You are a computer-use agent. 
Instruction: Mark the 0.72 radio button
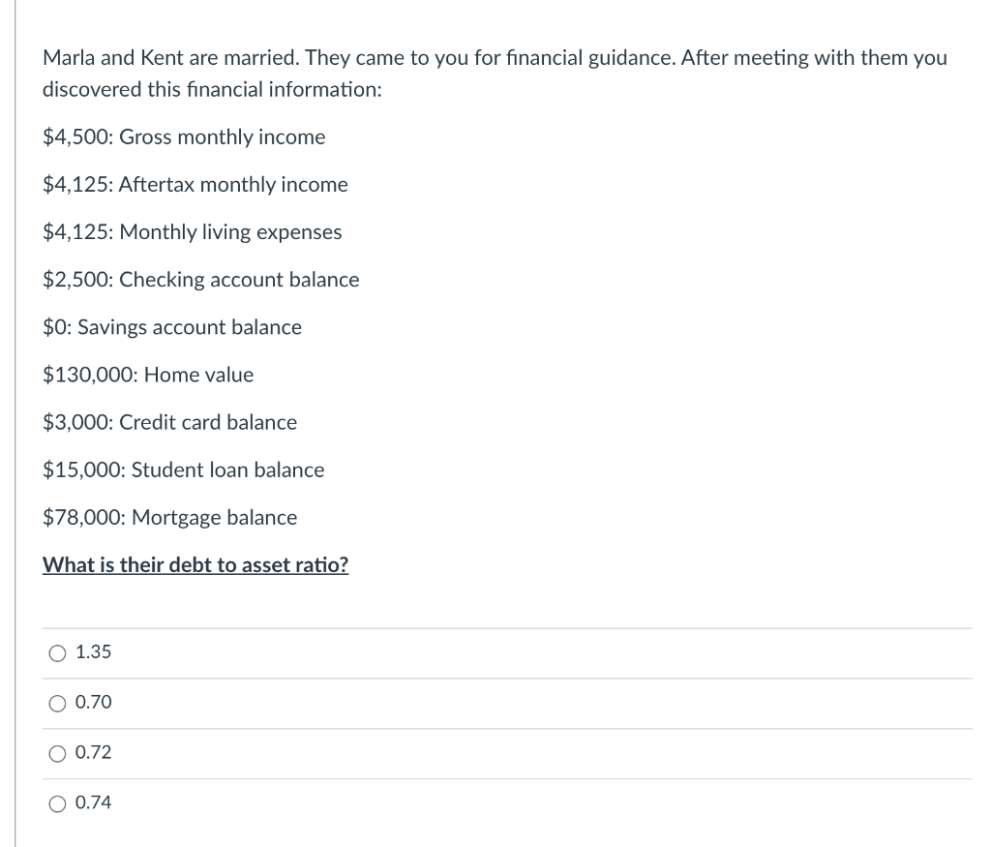(x=58, y=753)
